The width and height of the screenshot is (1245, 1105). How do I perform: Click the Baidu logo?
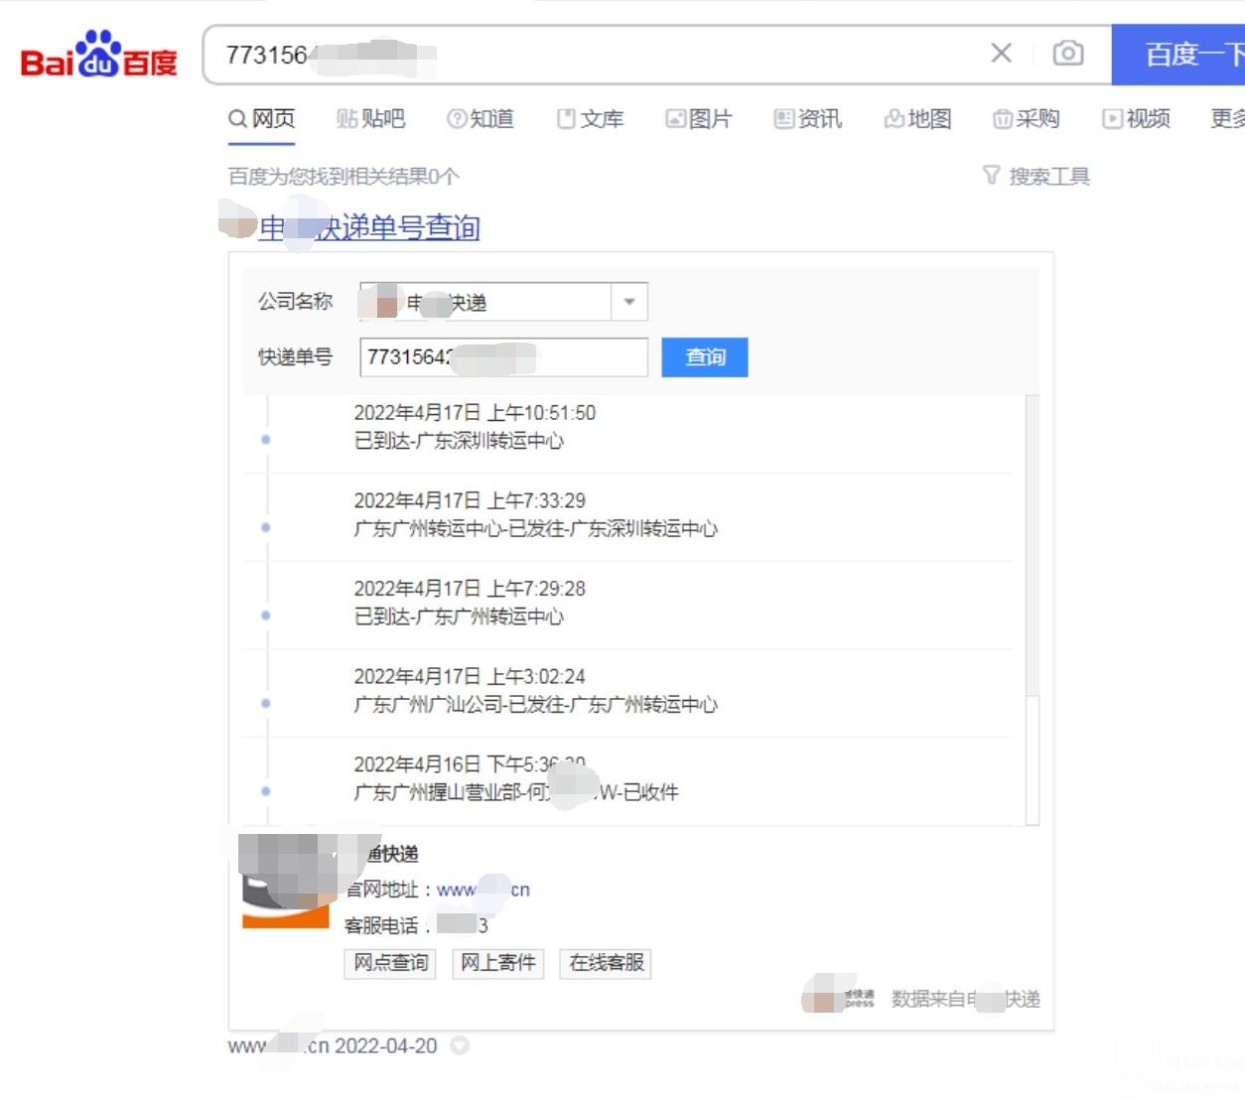click(x=98, y=55)
